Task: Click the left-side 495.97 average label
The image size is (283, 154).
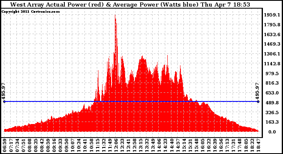Action: 4,91
